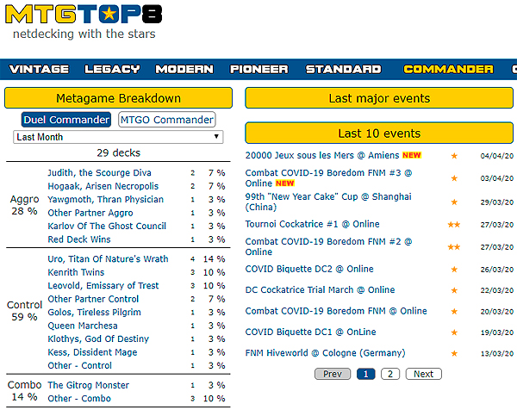Viewport: 517px width, 410px height.
Task: Open the Legacy format tab
Action: 112,69
